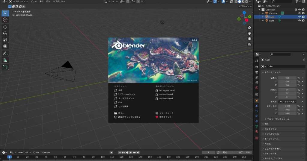307x161 pixels.
Task: Select the Scale tool in left toolbar
Action: pos(5,40)
